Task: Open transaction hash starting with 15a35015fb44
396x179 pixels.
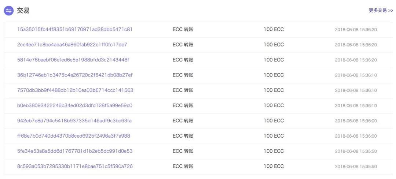Action: coord(75,30)
